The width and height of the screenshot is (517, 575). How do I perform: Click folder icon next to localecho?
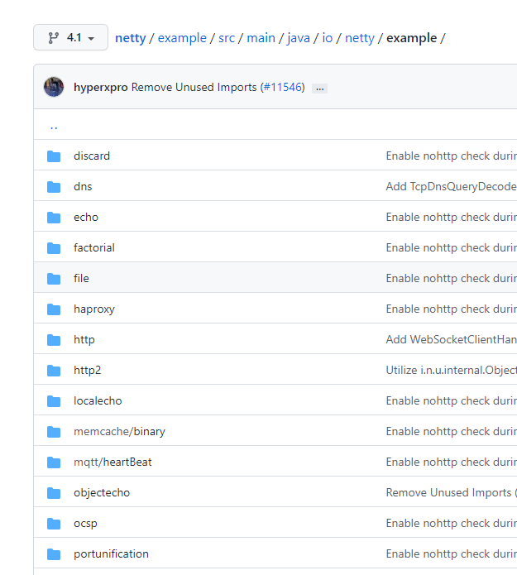tap(54, 401)
